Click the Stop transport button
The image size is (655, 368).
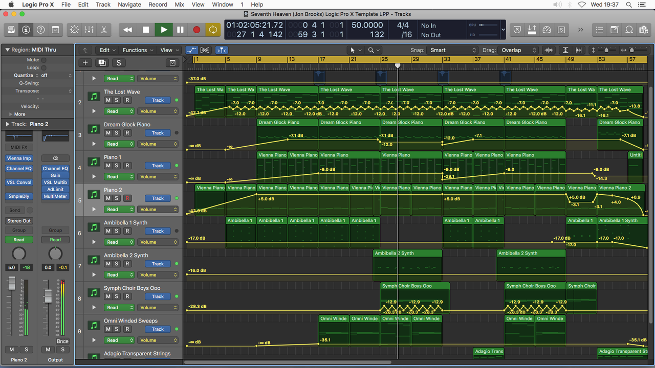click(146, 30)
